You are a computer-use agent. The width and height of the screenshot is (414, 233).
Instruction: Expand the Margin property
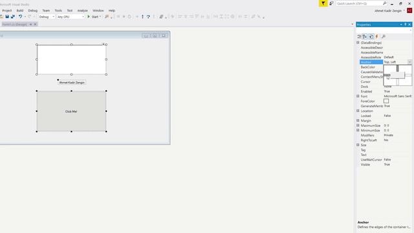[x=358, y=120]
